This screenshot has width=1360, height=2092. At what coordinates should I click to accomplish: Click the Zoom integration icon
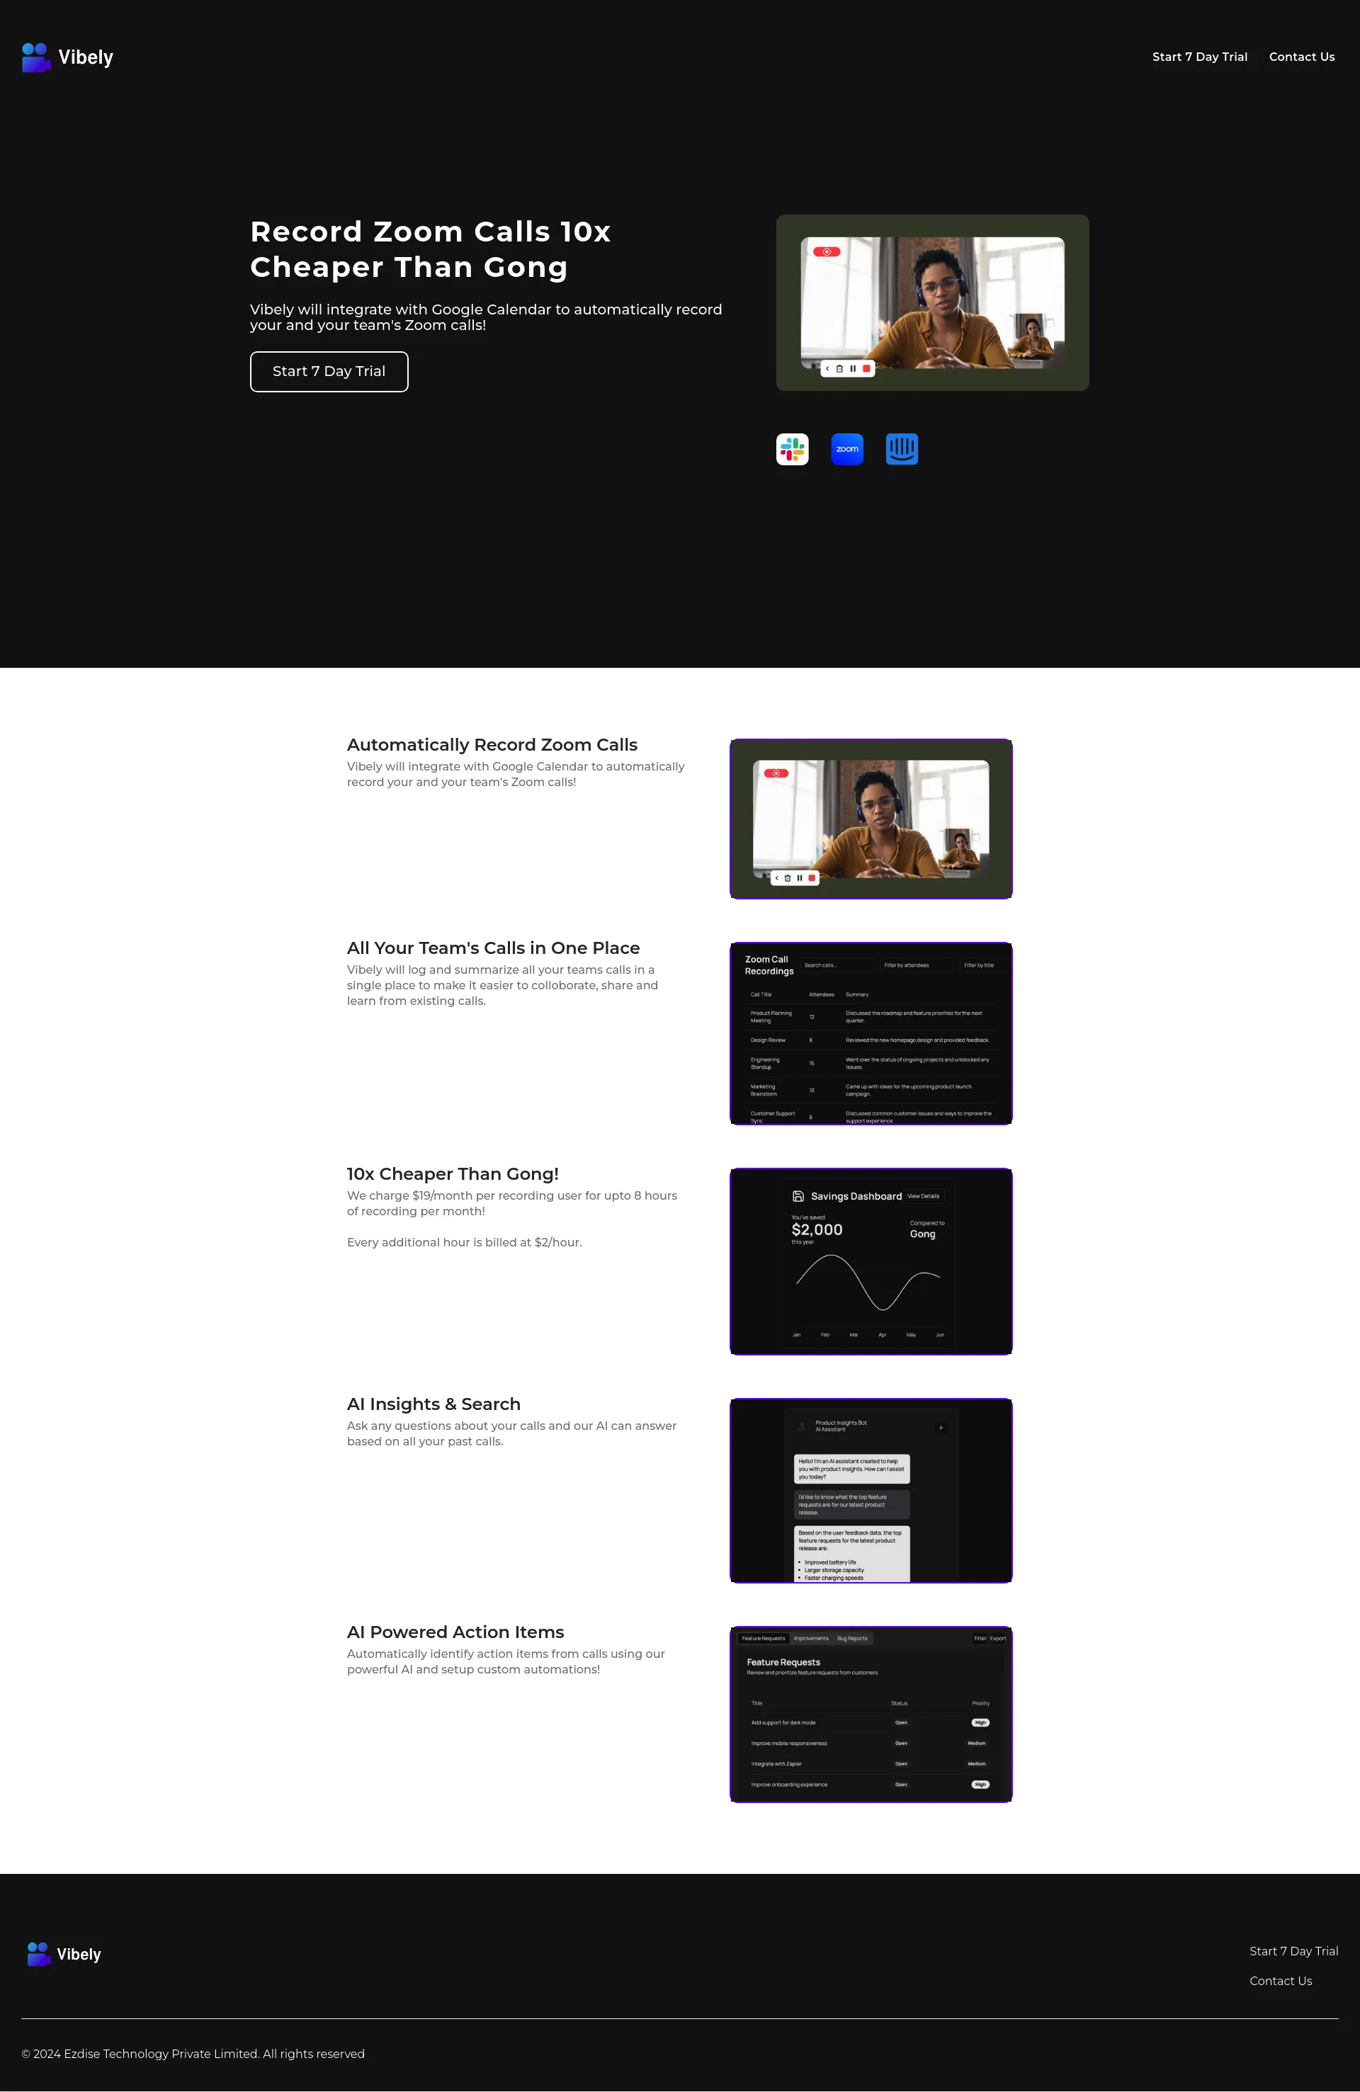click(848, 448)
